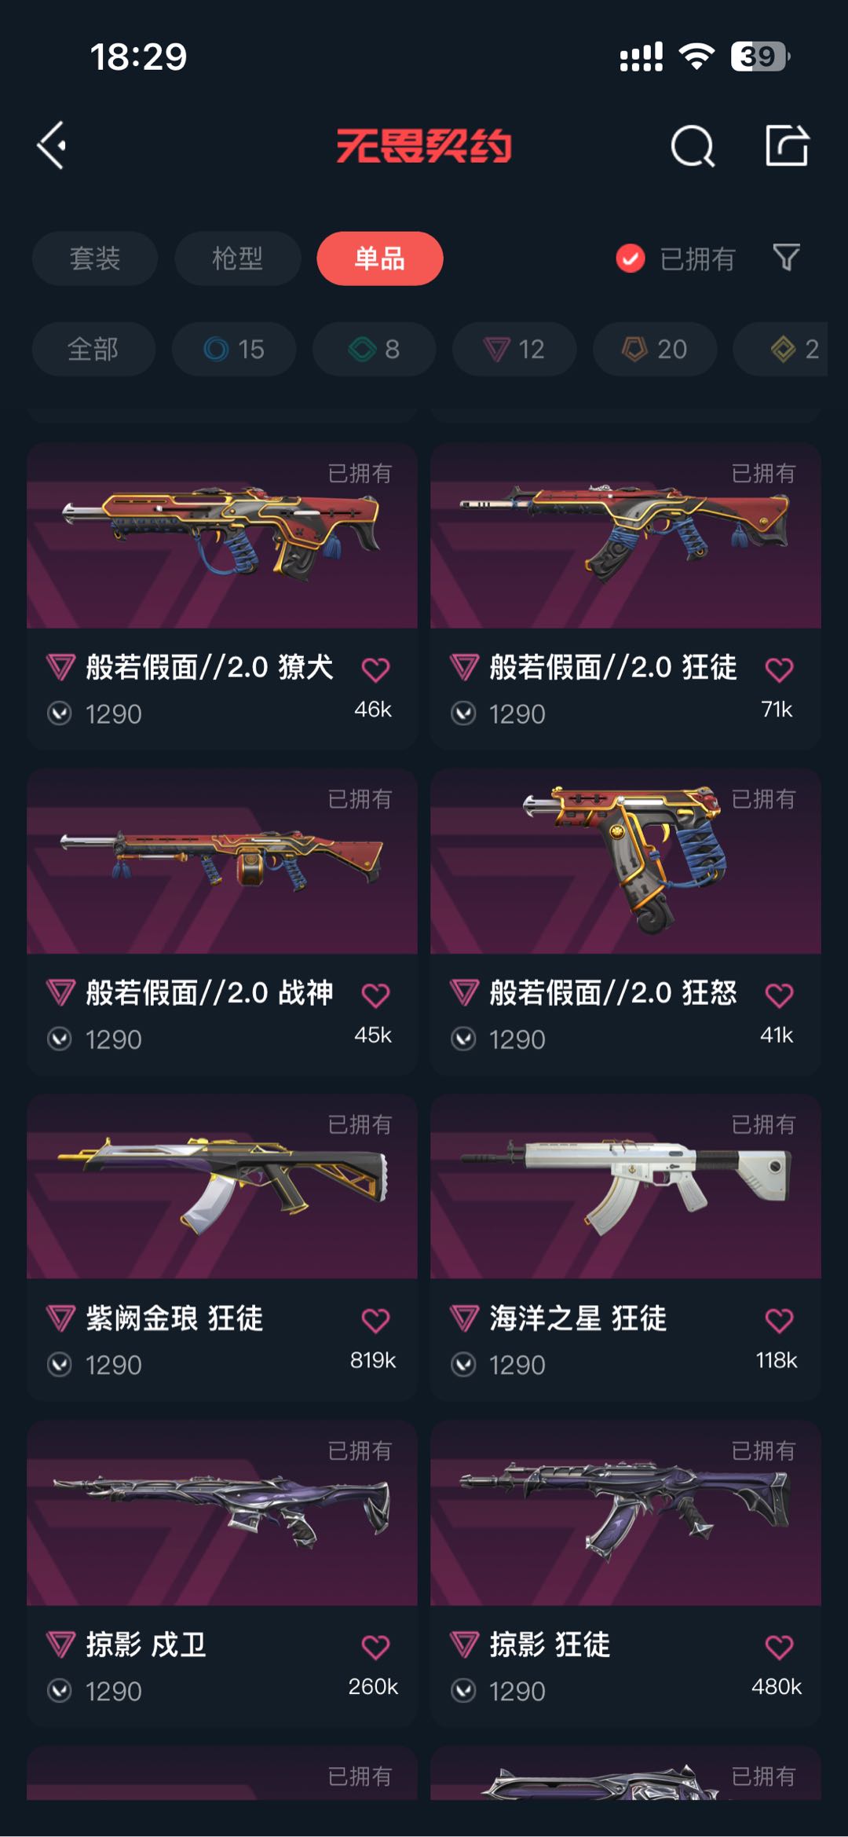
Task: Filter by pink tier showing 12
Action: pyautogui.click(x=514, y=349)
